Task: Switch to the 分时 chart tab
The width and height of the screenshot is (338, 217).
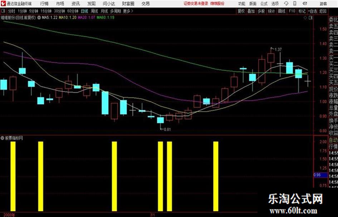Action: coord(11,11)
